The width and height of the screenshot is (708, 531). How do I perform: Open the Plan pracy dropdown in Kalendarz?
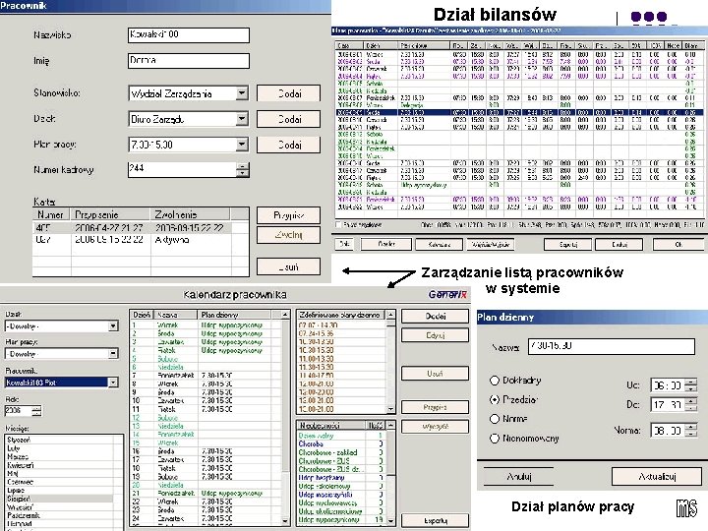click(x=113, y=354)
